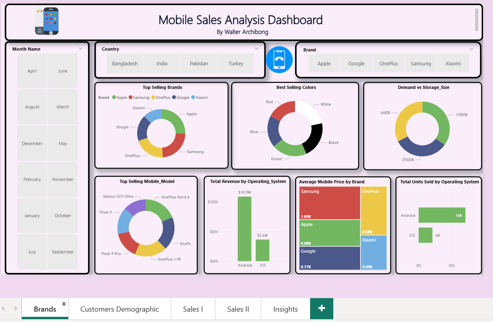Image resolution: width=493 pixels, height=322 pixels.
Task: Filter by April month tile
Action: 32,71
